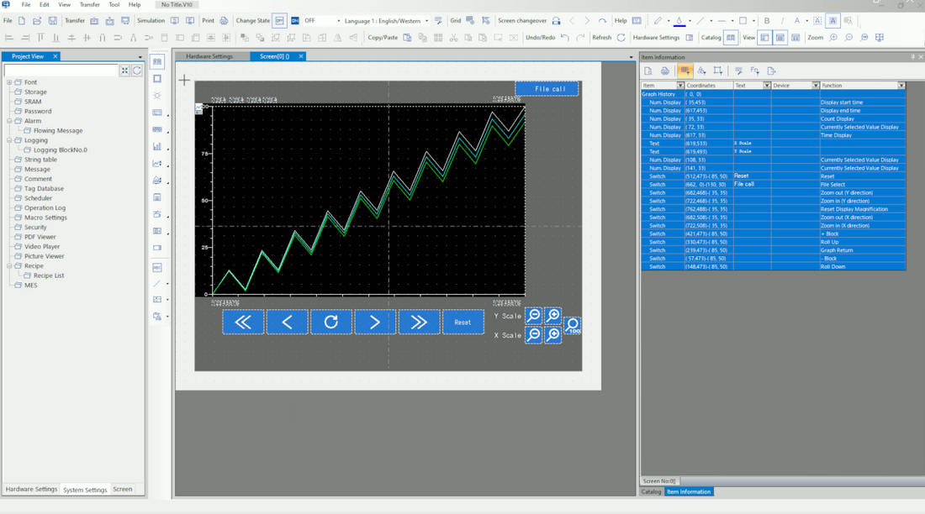Click the blue fill color swatch in the toolbar
The image size is (925, 514).
coord(679,22)
